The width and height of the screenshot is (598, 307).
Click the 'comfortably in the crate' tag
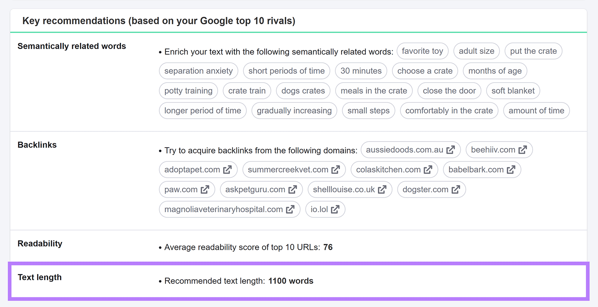pyautogui.click(x=449, y=111)
